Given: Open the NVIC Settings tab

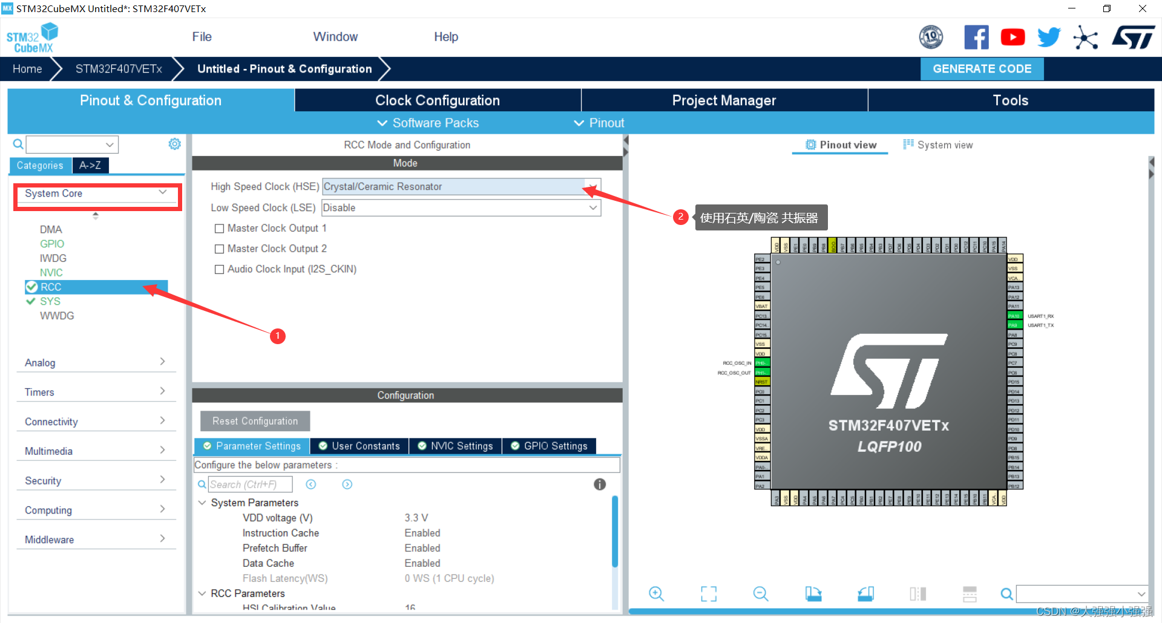Looking at the screenshot, I should click(x=455, y=446).
